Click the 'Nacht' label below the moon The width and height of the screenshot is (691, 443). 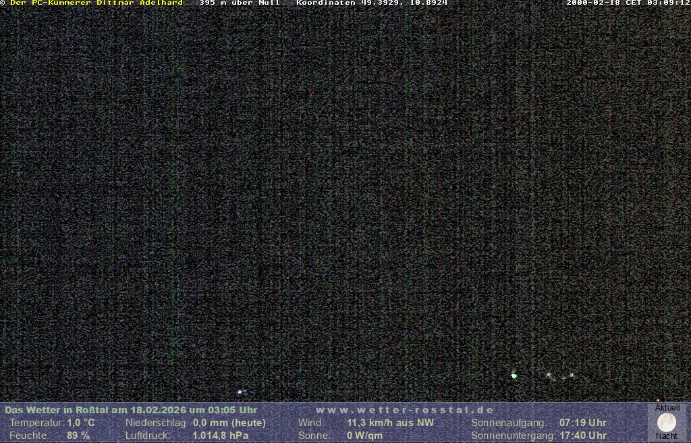tap(667, 436)
